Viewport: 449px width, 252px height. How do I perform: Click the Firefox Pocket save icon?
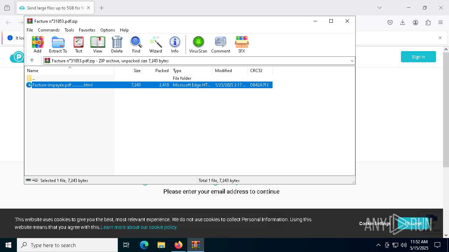[x=390, y=22]
